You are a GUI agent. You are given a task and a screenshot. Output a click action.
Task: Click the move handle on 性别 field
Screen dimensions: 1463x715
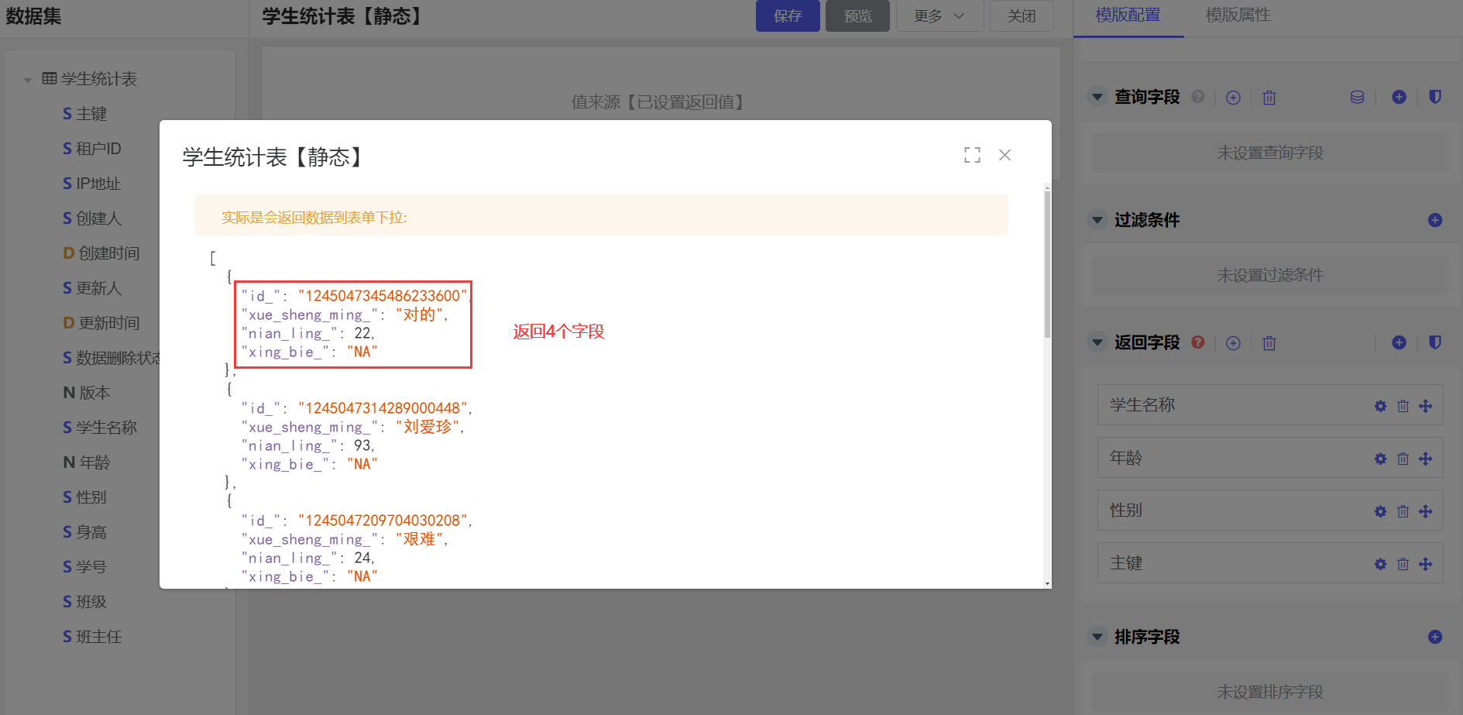coord(1425,511)
